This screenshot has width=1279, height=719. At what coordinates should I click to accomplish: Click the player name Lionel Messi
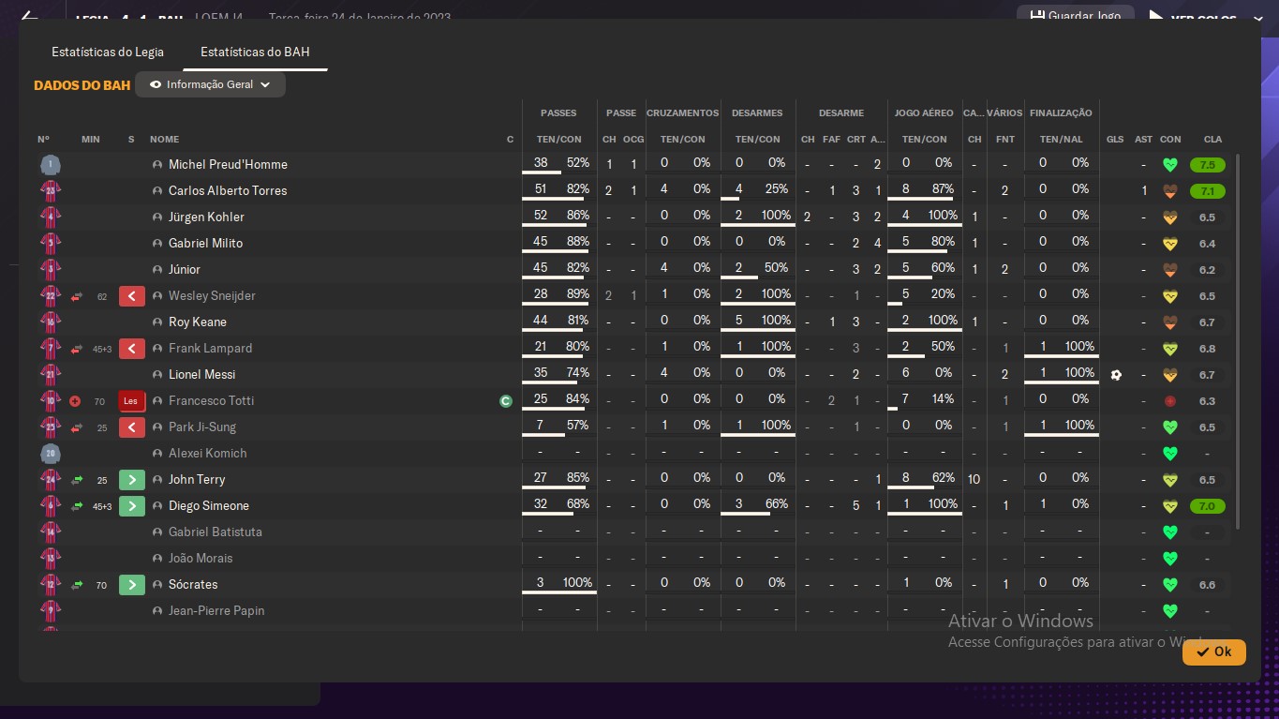point(201,375)
